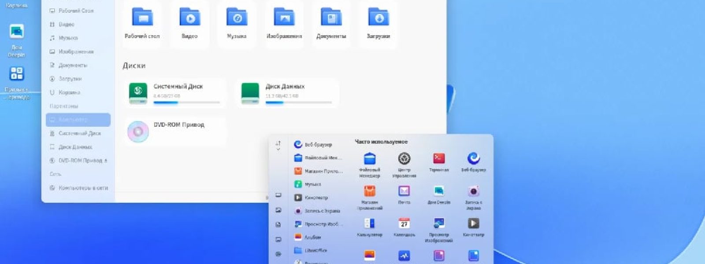Screen dimensions: 705x264
Task: Click Системный Диск usage bar
Action: coord(187,103)
